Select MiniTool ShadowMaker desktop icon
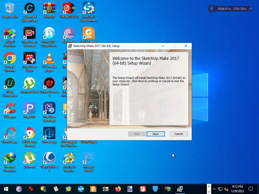 click(x=89, y=12)
